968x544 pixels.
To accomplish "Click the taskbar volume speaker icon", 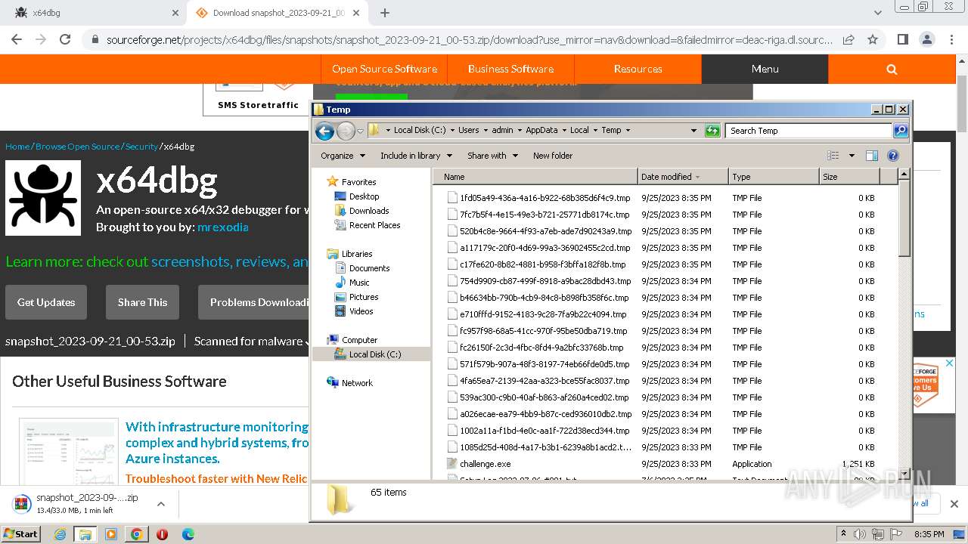I will (860, 534).
